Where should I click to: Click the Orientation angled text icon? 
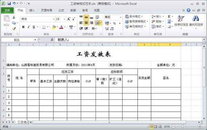point(93,29)
